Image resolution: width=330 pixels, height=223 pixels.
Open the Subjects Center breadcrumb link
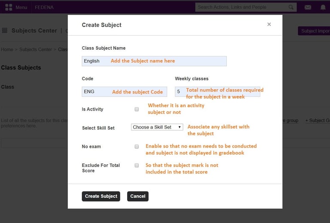(35, 49)
